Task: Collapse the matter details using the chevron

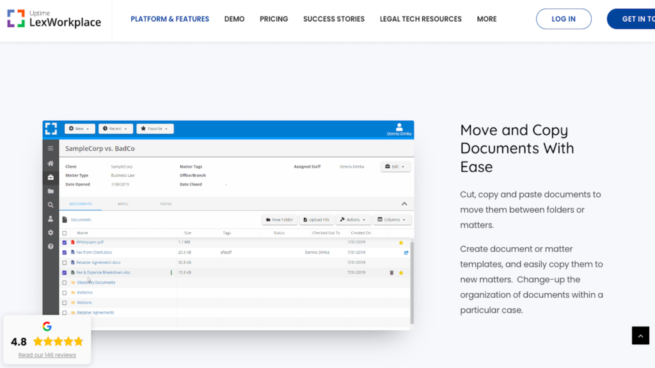Action: tap(403, 203)
